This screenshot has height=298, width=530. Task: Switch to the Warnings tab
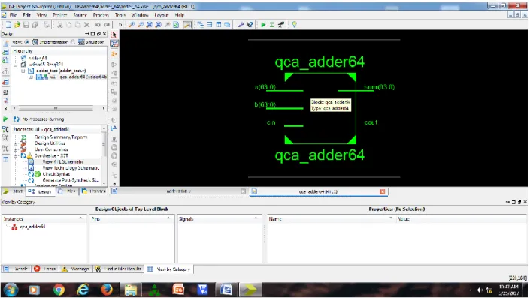76,269
